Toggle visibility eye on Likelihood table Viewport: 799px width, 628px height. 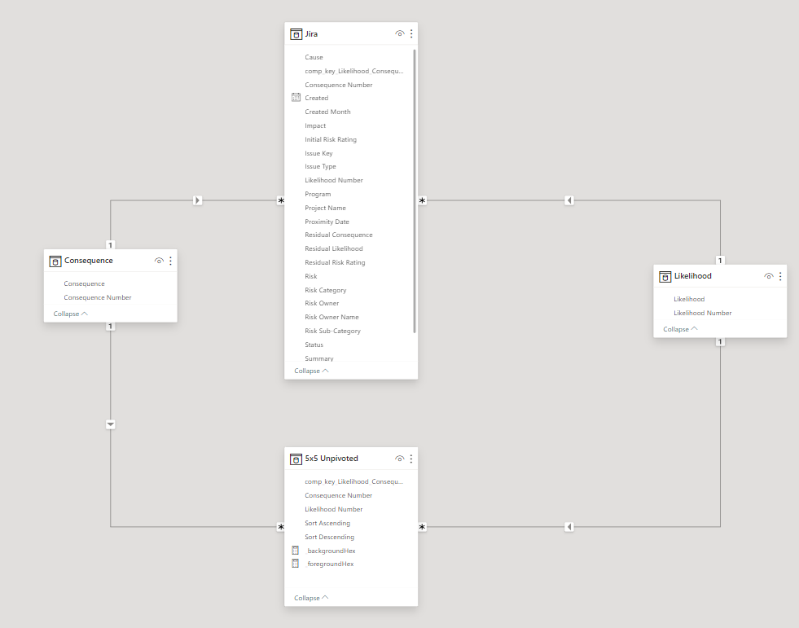[x=768, y=276]
